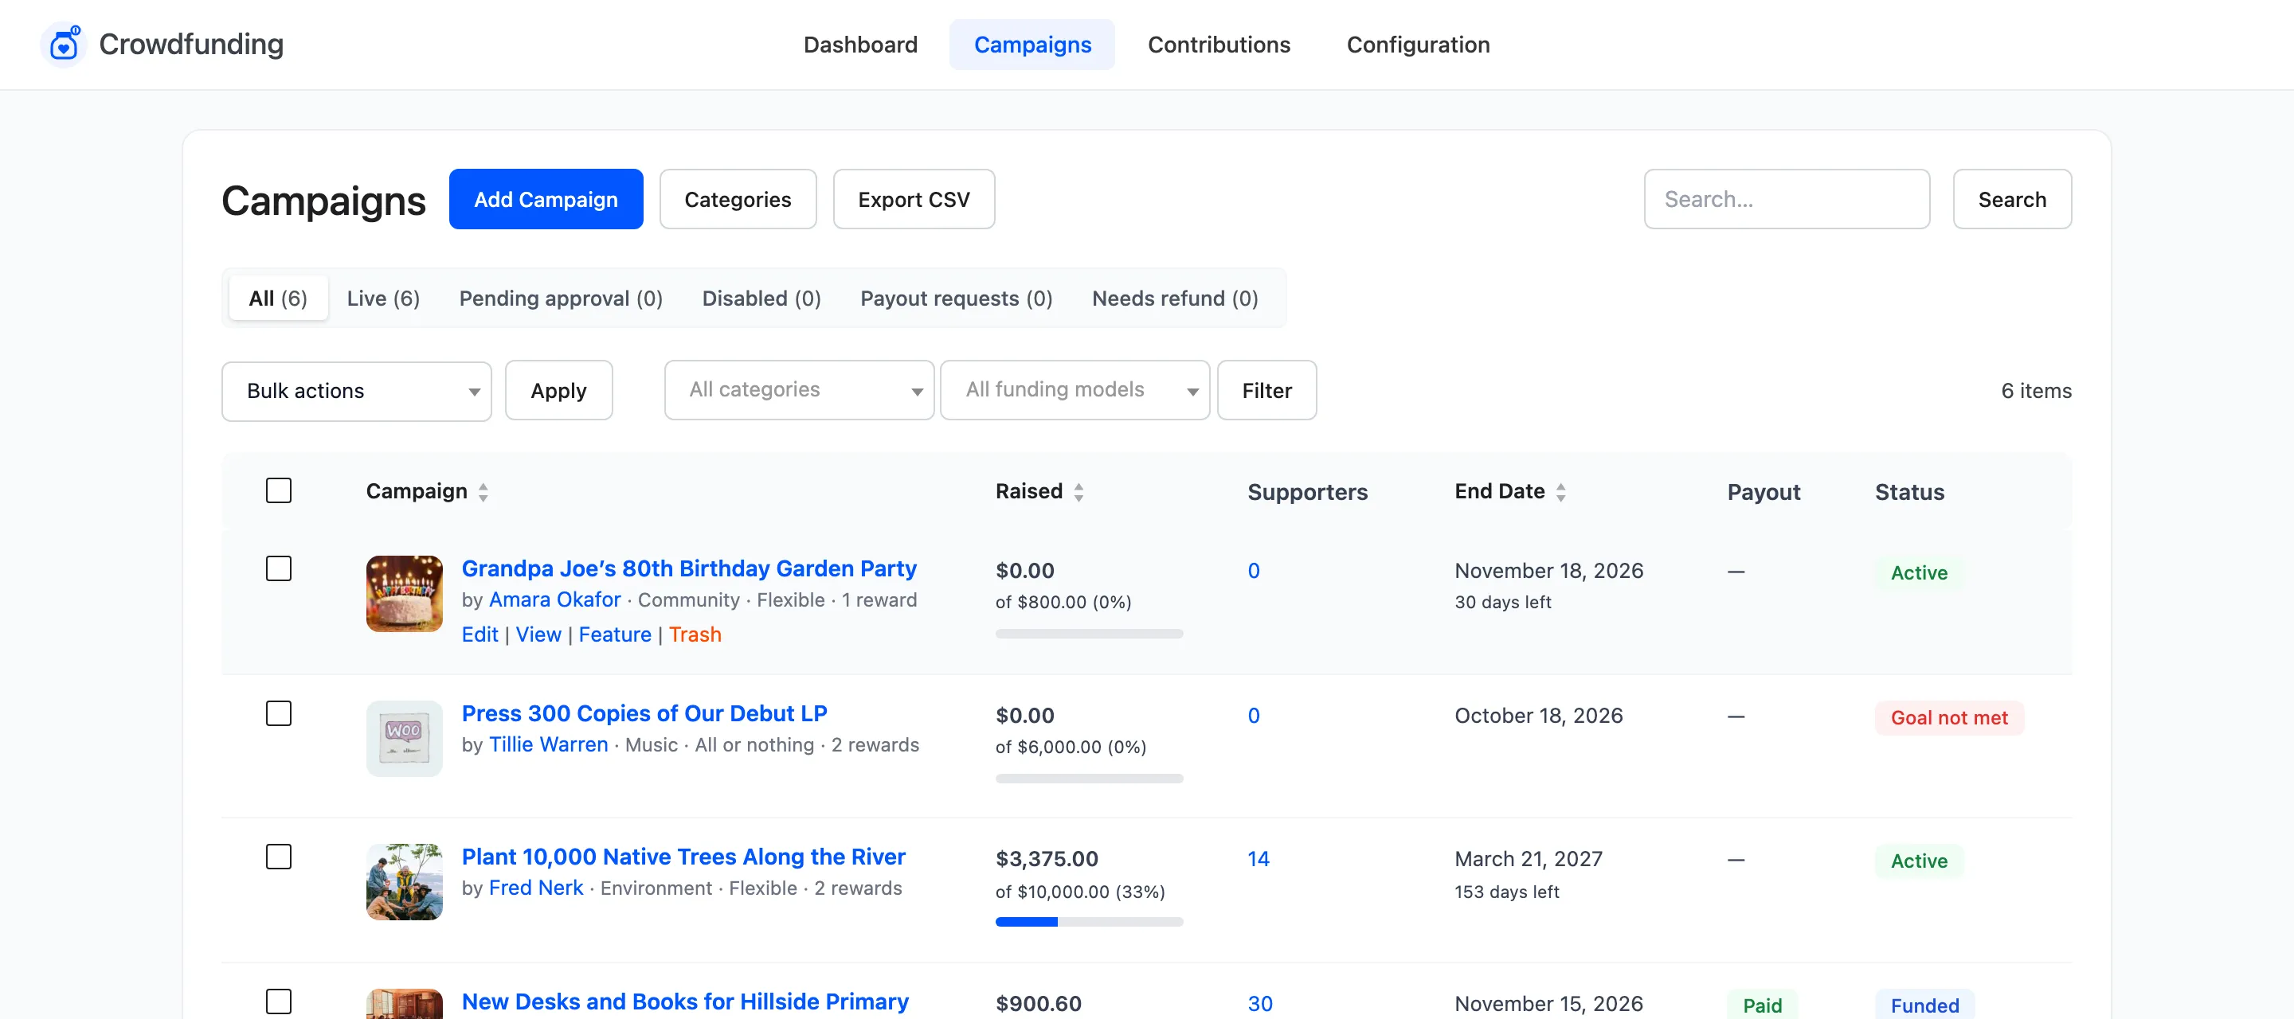Switch to Payout requests tab

point(957,298)
